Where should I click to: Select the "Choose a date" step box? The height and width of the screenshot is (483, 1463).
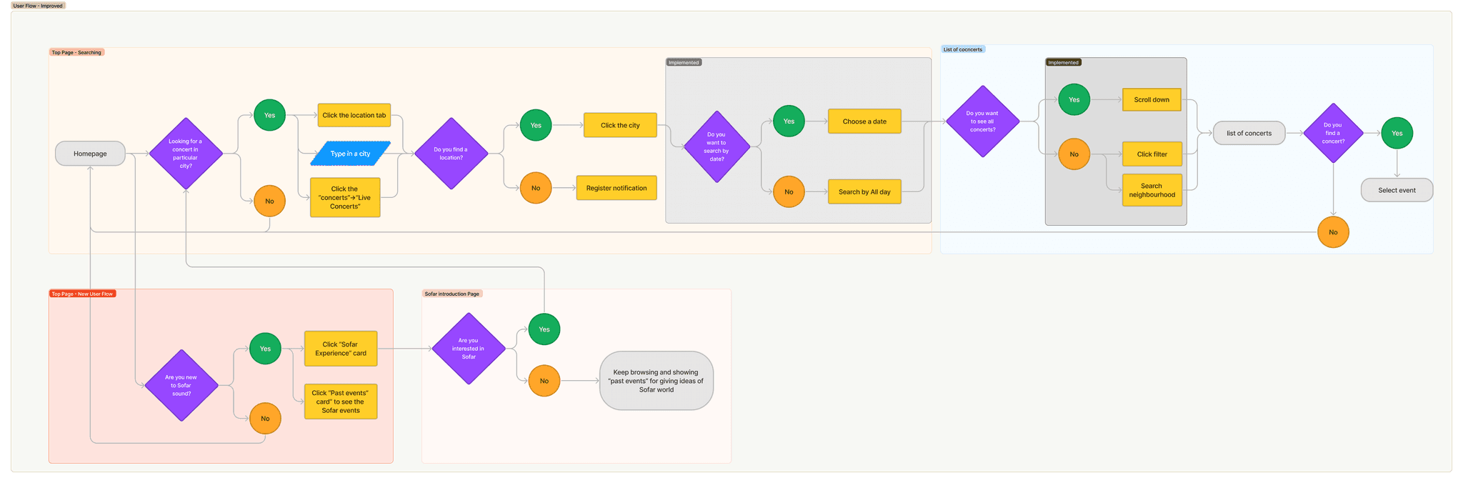pos(864,121)
